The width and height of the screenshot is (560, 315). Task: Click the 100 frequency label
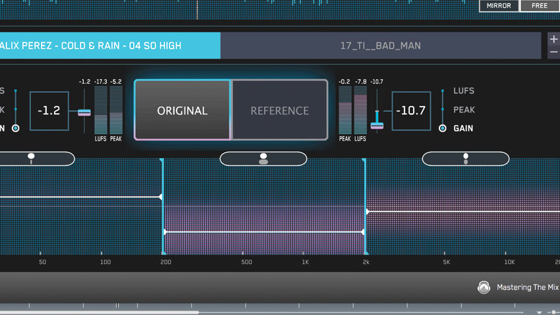click(x=105, y=262)
